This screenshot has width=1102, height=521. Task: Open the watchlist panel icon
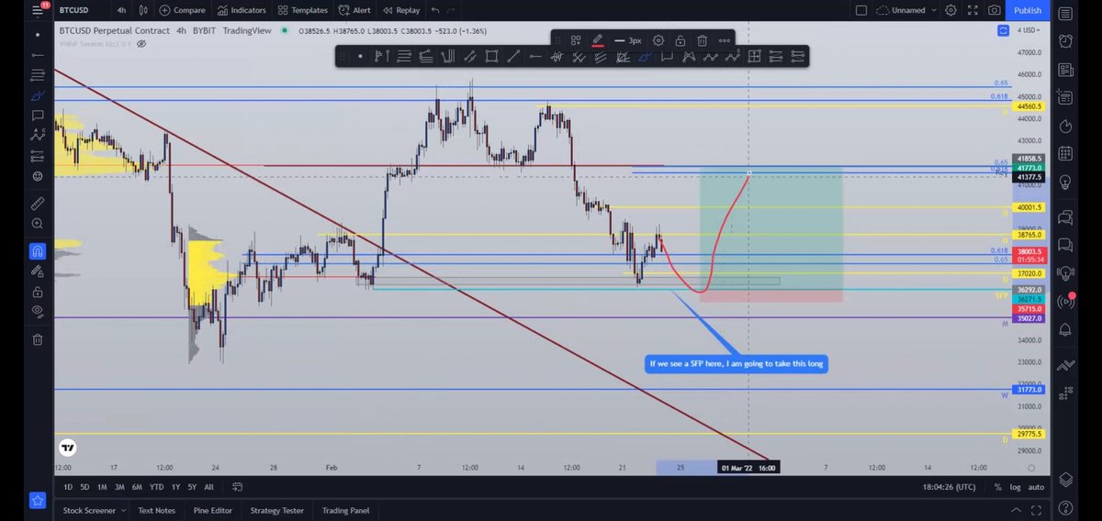(1065, 13)
